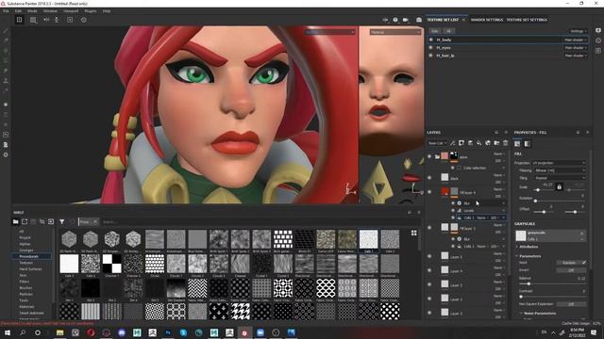Remove the shelf search filter tag

(x=95, y=222)
